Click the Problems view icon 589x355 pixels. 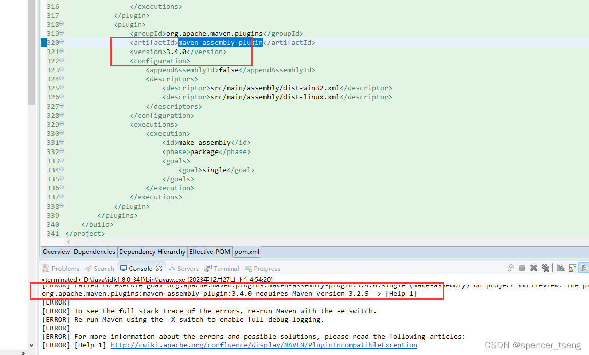[45, 268]
